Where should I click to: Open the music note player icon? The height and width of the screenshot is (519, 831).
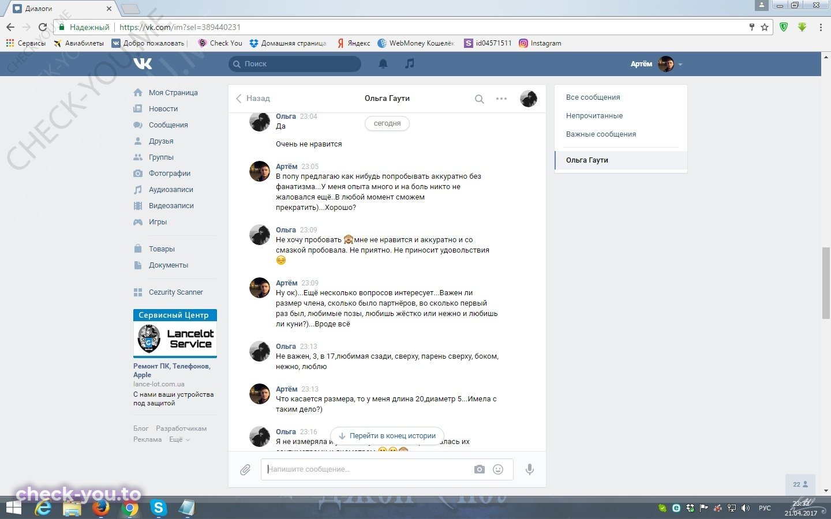[410, 63]
